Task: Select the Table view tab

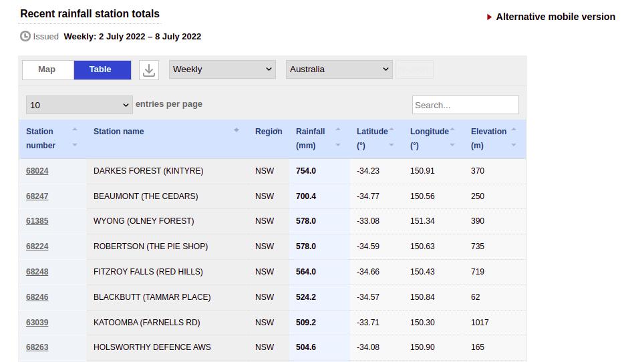Action: (x=102, y=69)
